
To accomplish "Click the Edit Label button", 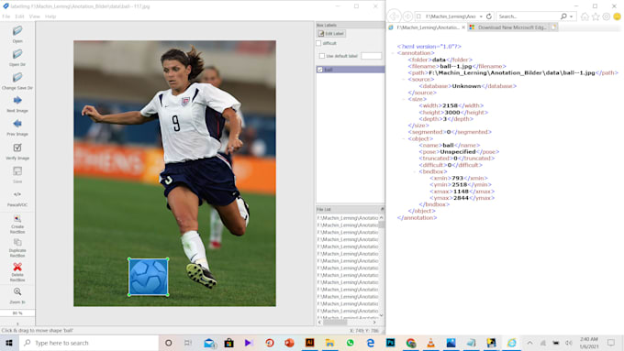I will tap(331, 34).
